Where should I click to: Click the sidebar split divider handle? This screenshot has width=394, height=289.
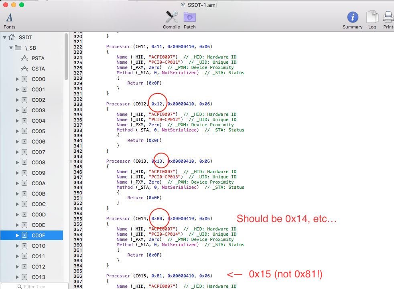pyautogui.click(x=71, y=162)
